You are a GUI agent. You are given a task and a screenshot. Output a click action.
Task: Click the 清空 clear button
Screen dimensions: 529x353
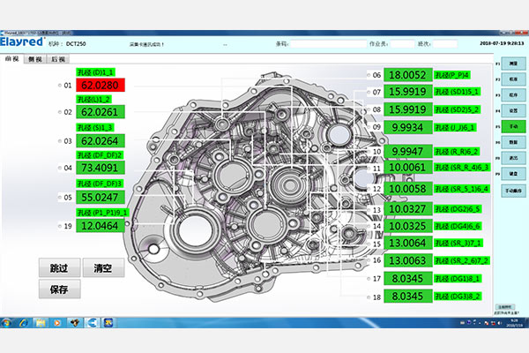pos(103,268)
